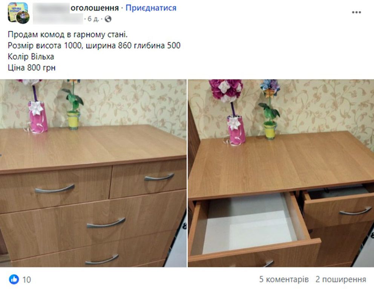Join the group via Приєднатися link
The height and width of the screenshot is (289, 374).
click(x=151, y=8)
